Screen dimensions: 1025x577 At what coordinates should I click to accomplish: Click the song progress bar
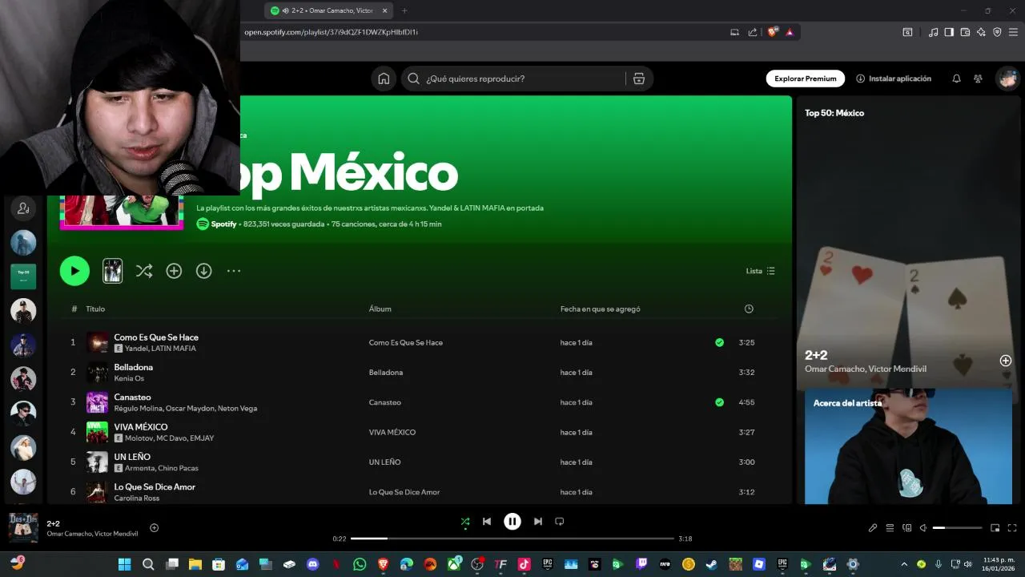point(512,539)
